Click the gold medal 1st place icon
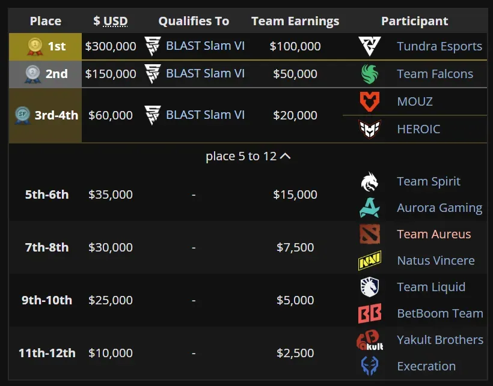 tap(35, 46)
